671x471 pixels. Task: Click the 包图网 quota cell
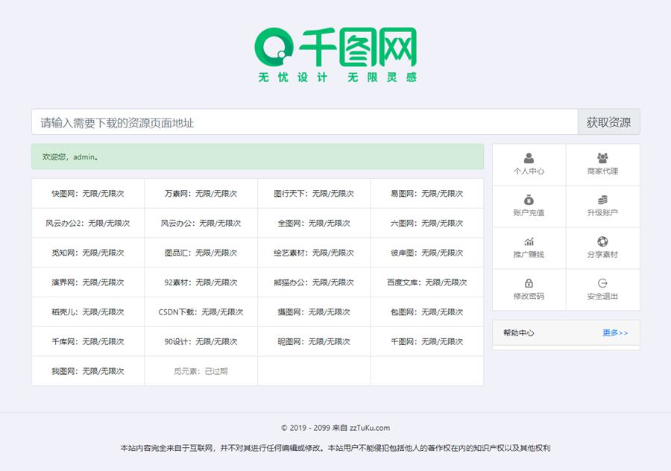[426, 312]
